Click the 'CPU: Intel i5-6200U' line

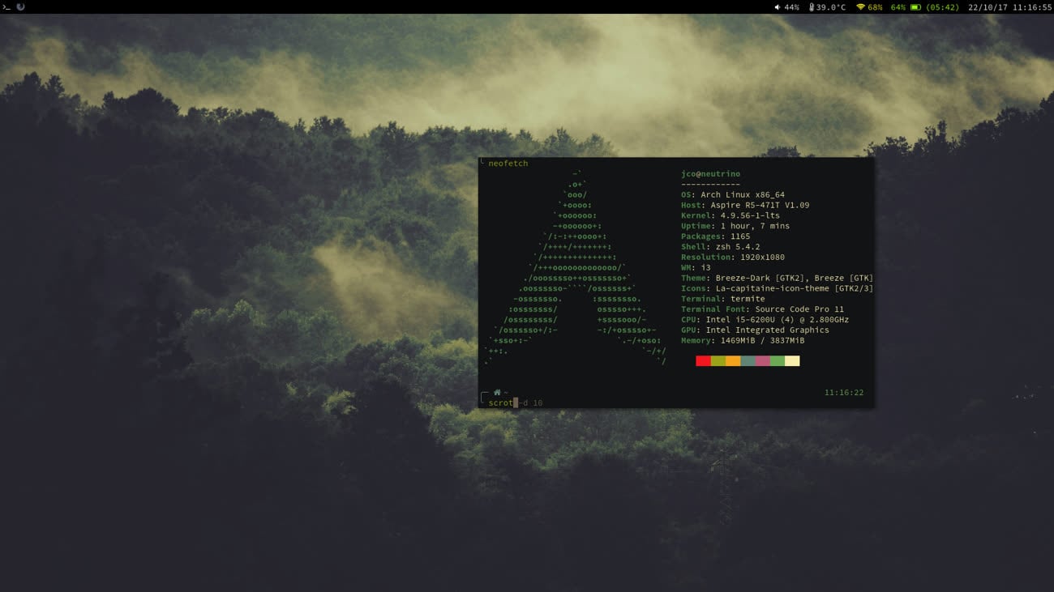click(765, 320)
